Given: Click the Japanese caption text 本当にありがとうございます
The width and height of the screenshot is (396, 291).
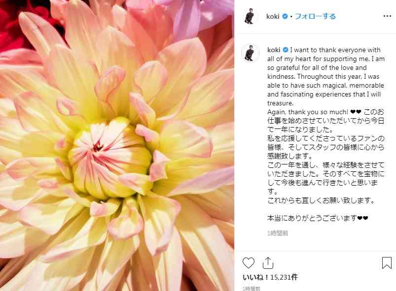Looking at the screenshot, I should [x=318, y=218].
